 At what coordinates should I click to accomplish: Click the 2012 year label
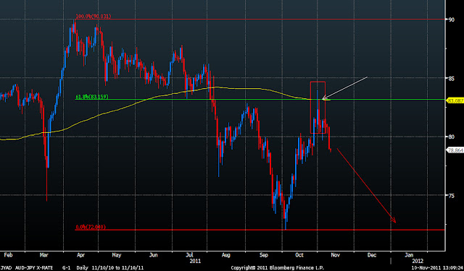(x=418, y=262)
